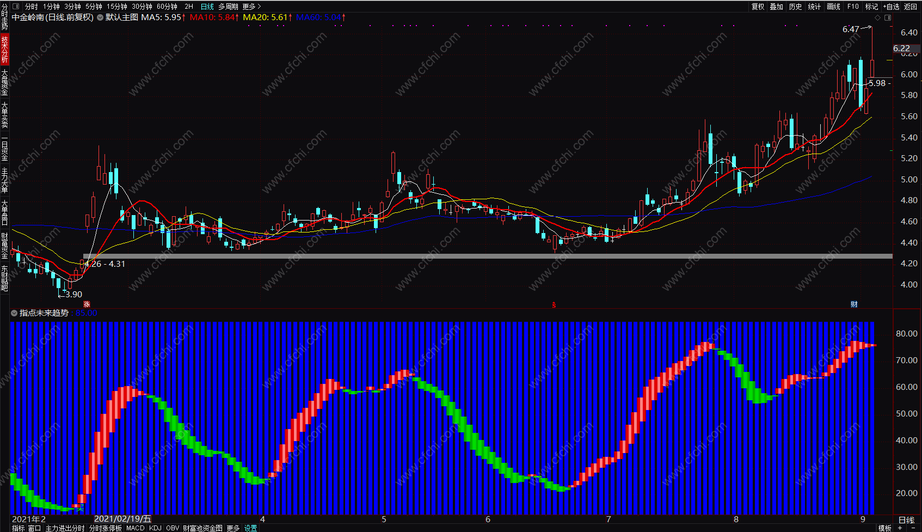Click the 3.90 low price label
Image resolution: width=922 pixels, height=532 pixels.
coord(73,295)
